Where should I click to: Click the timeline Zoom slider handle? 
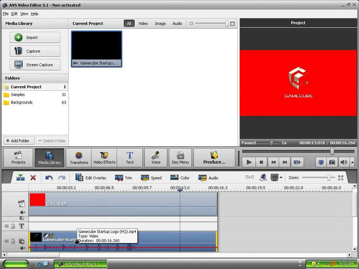coord(329,178)
